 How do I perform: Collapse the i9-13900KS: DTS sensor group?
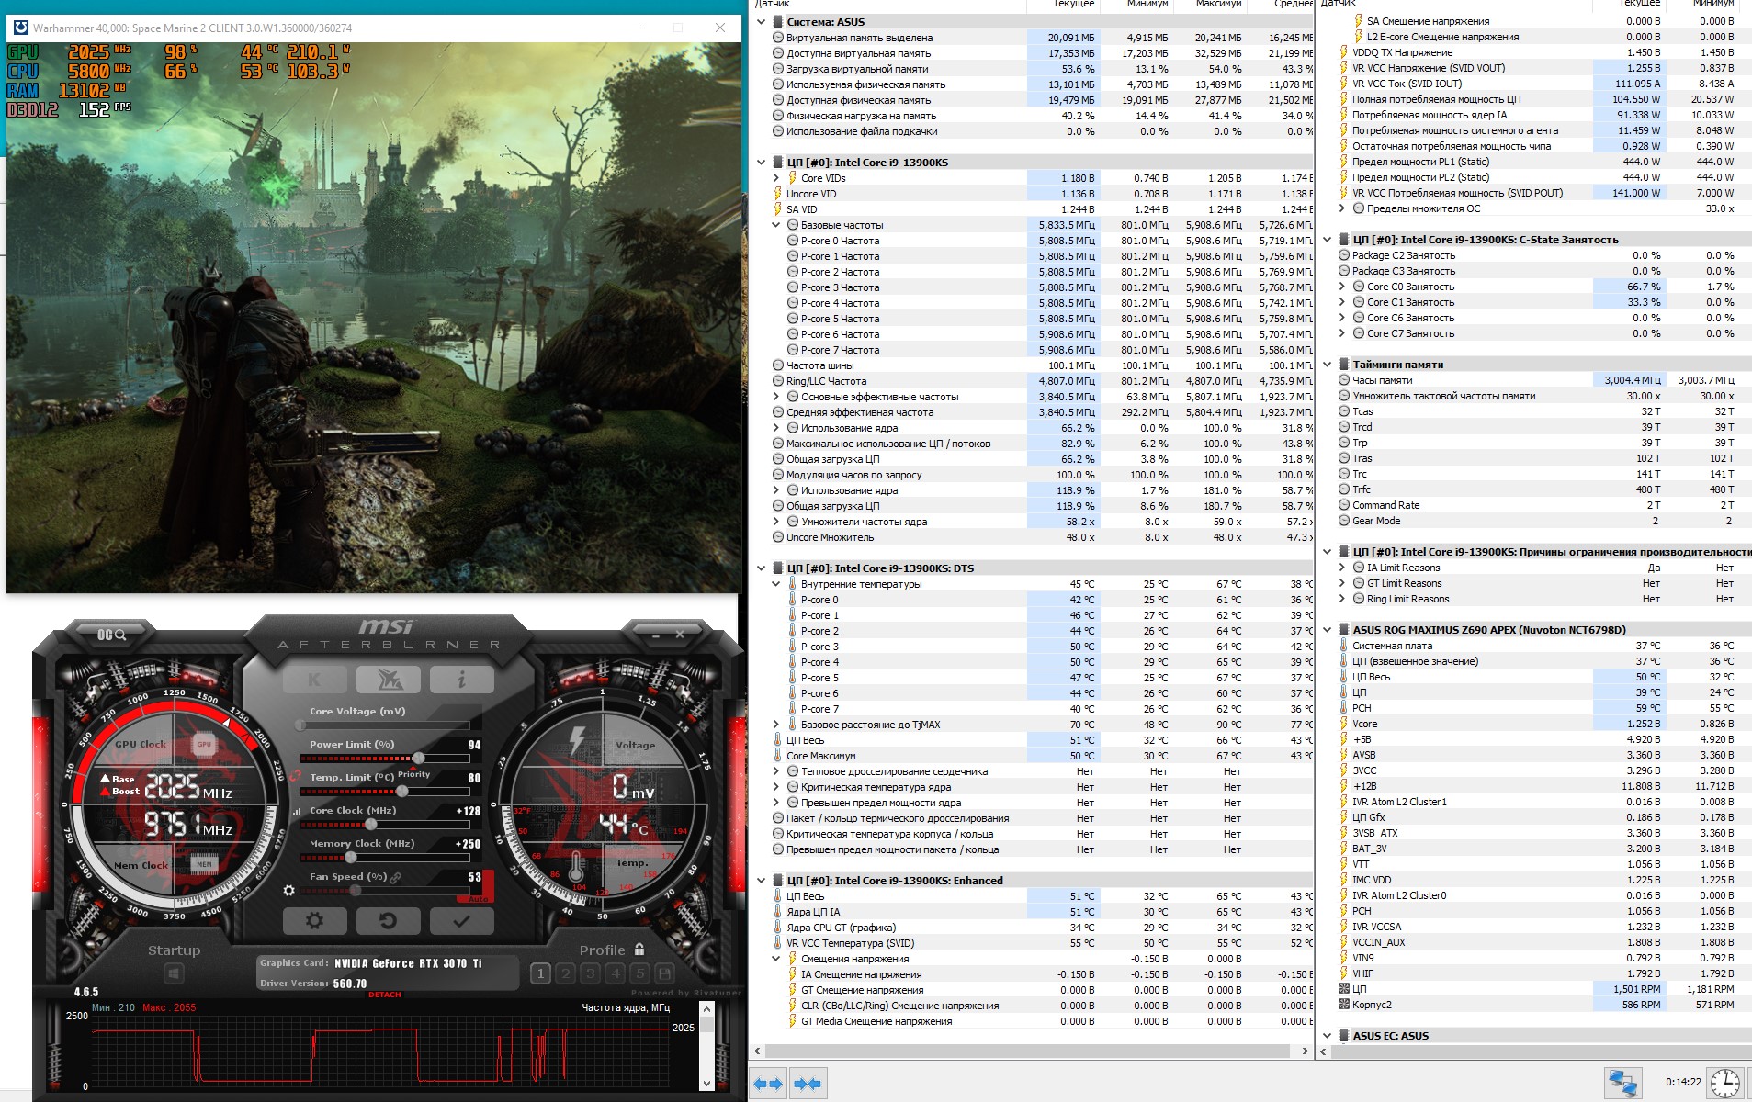click(761, 568)
